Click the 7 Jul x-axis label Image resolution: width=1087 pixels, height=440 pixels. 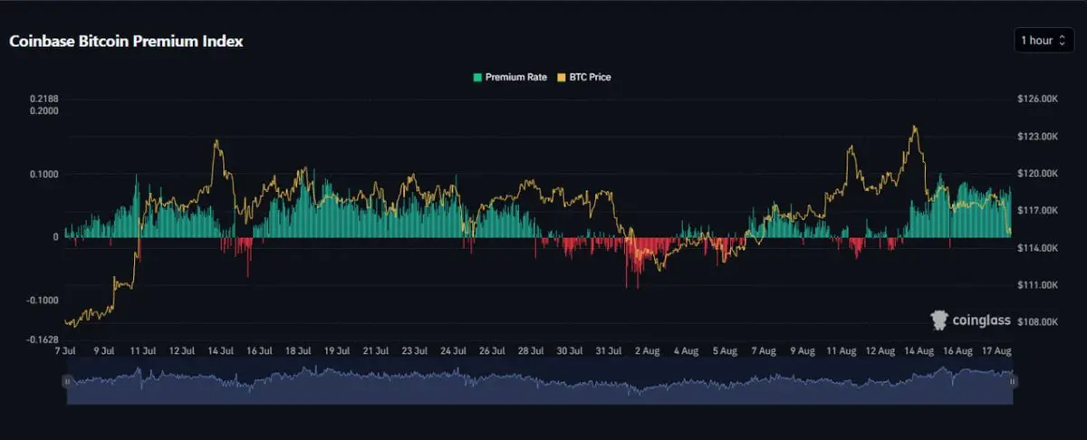click(65, 349)
